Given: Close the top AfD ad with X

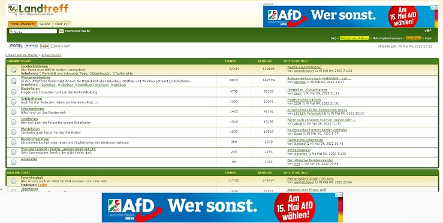Looking at the screenshot, I should pyautogui.click(x=436, y=8).
